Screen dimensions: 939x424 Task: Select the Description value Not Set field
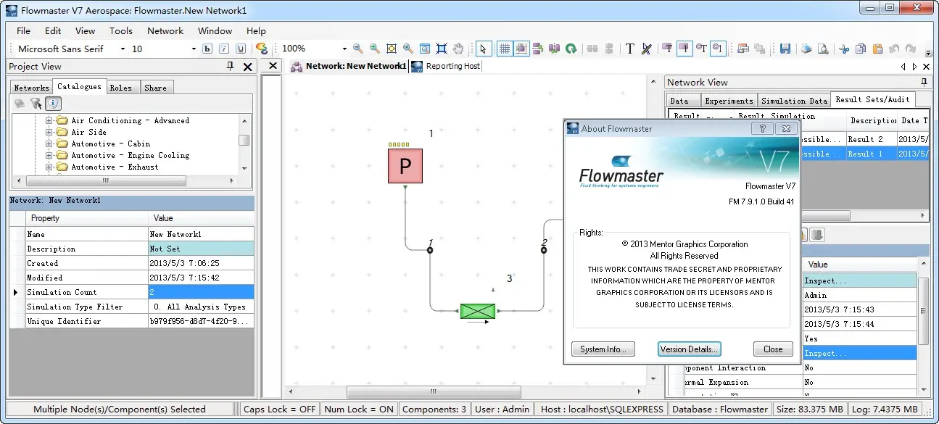(201, 249)
